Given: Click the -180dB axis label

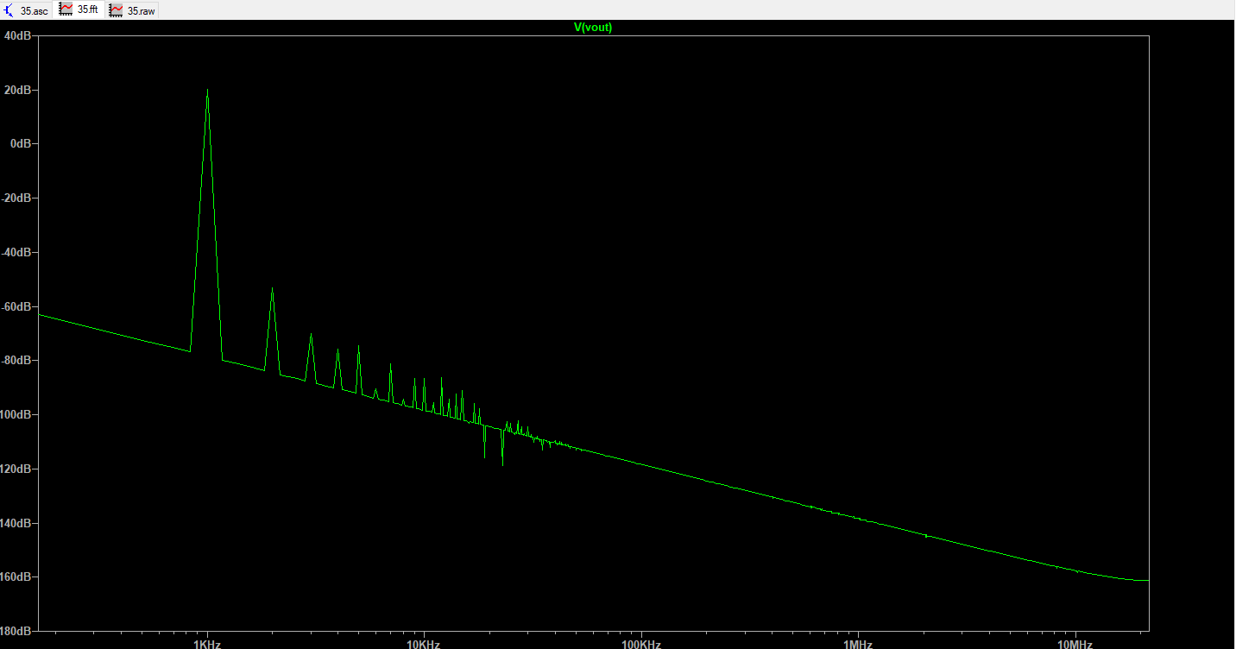Looking at the screenshot, I should click(17, 631).
